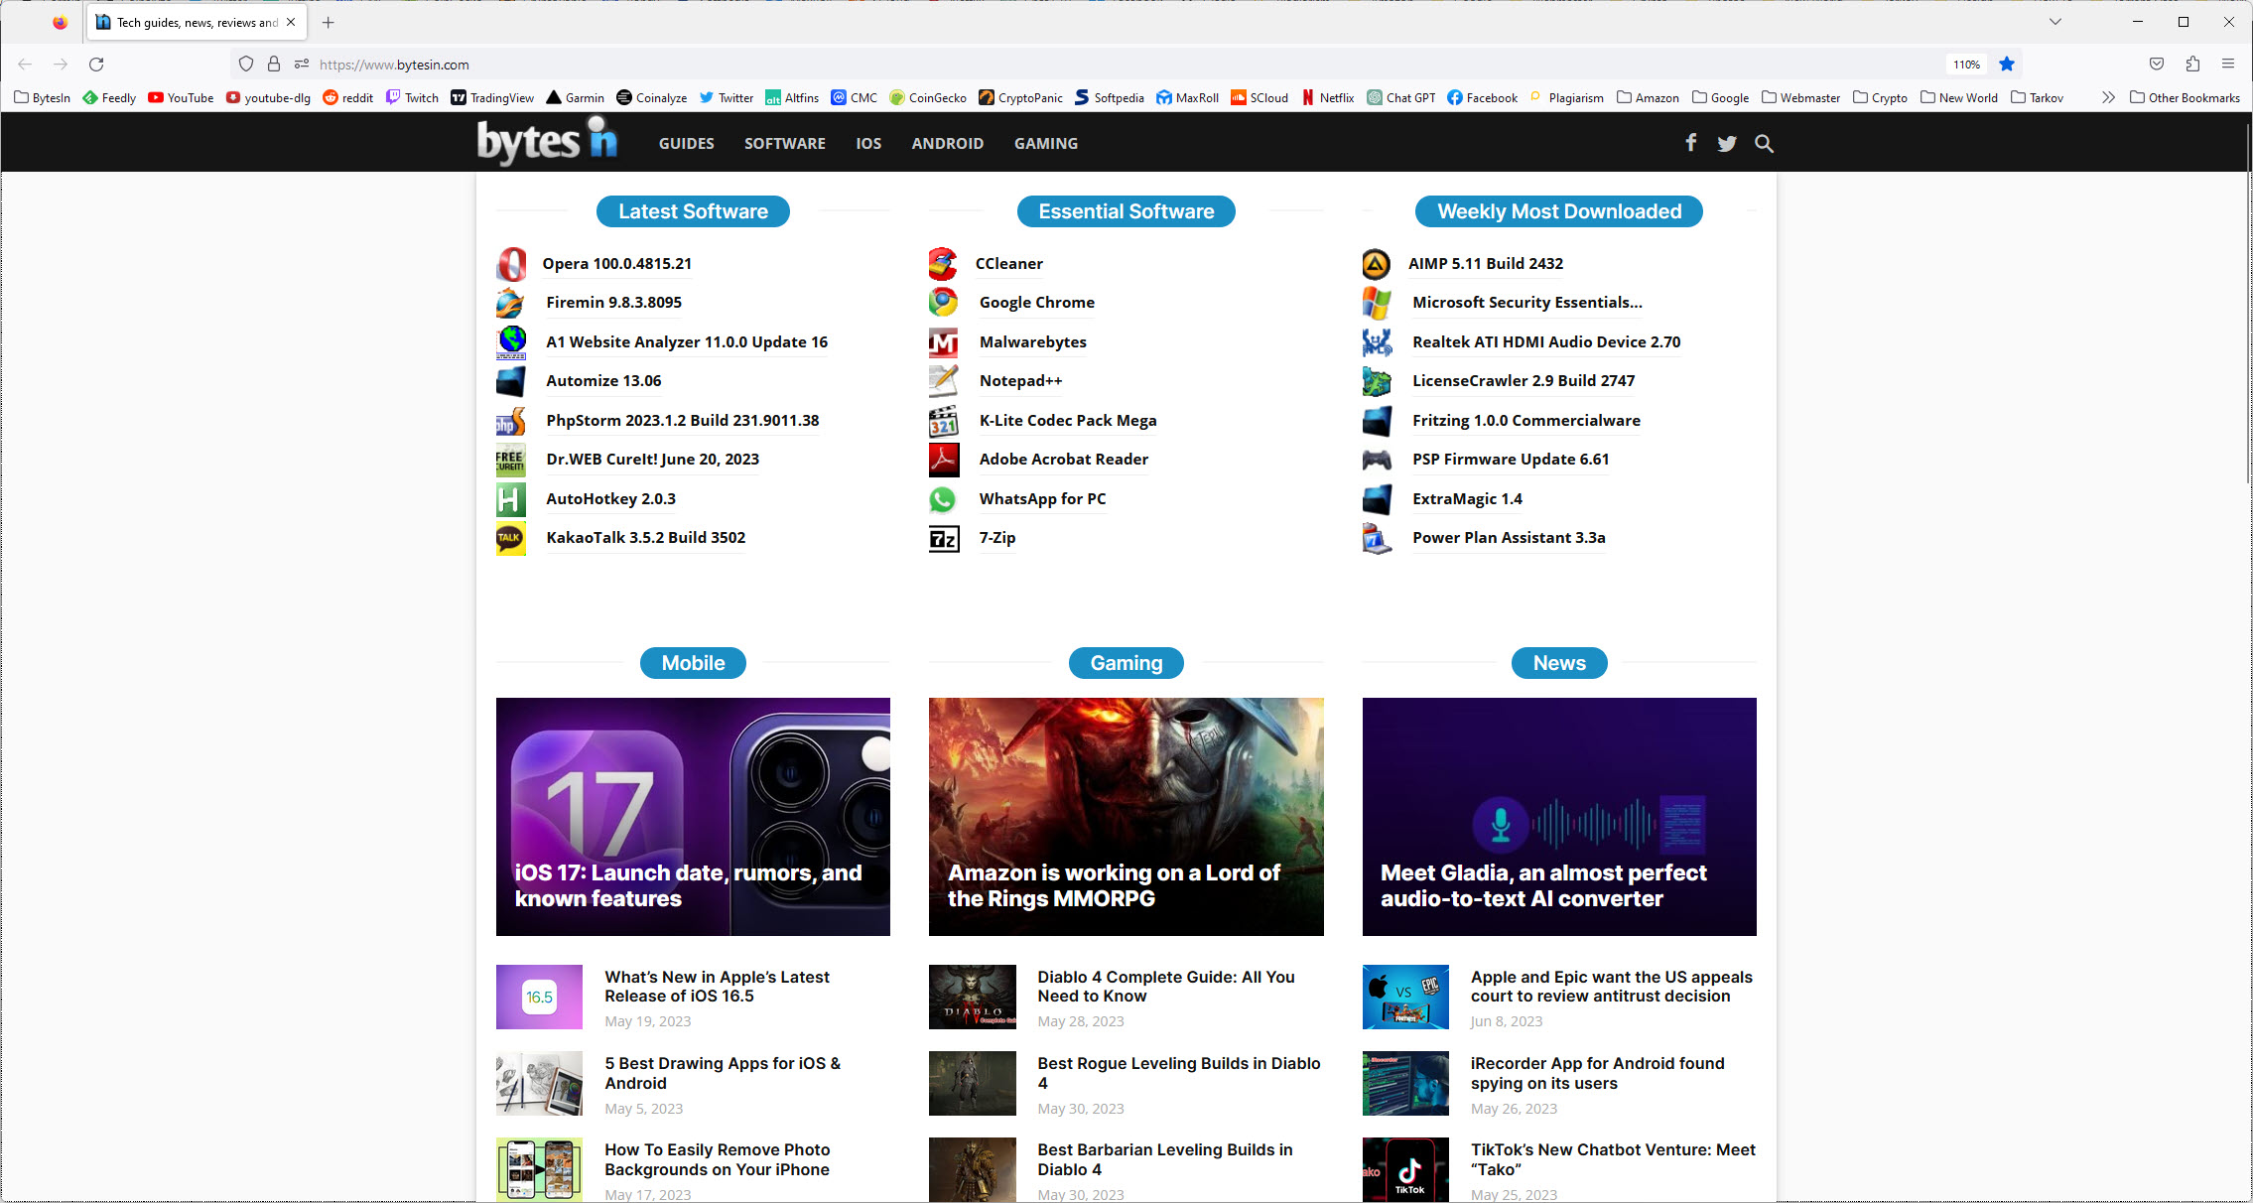Click the Opera icon in Latest Software
Viewport: 2253px width, 1203px height.
[x=511, y=264]
